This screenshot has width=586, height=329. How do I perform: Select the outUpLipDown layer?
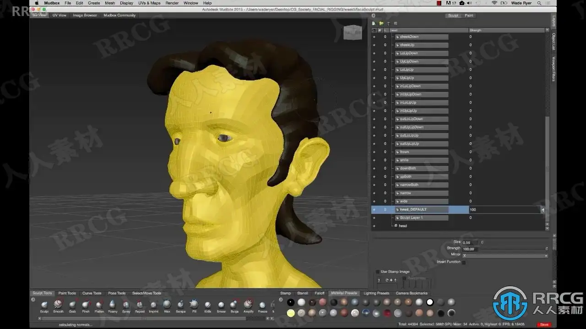(x=422, y=127)
